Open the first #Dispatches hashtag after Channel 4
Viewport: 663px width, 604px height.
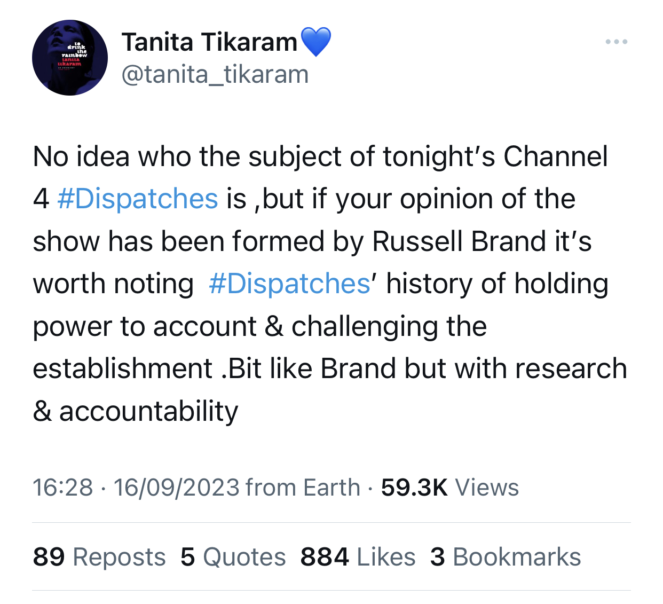(x=137, y=199)
